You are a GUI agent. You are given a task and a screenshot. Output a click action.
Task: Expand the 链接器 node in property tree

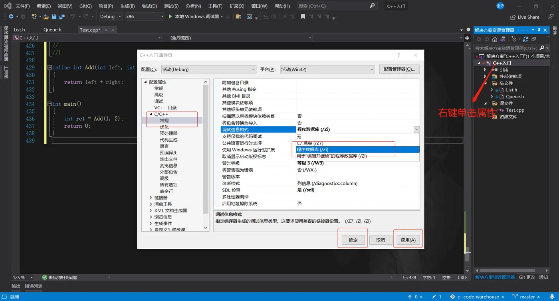[x=151, y=198]
